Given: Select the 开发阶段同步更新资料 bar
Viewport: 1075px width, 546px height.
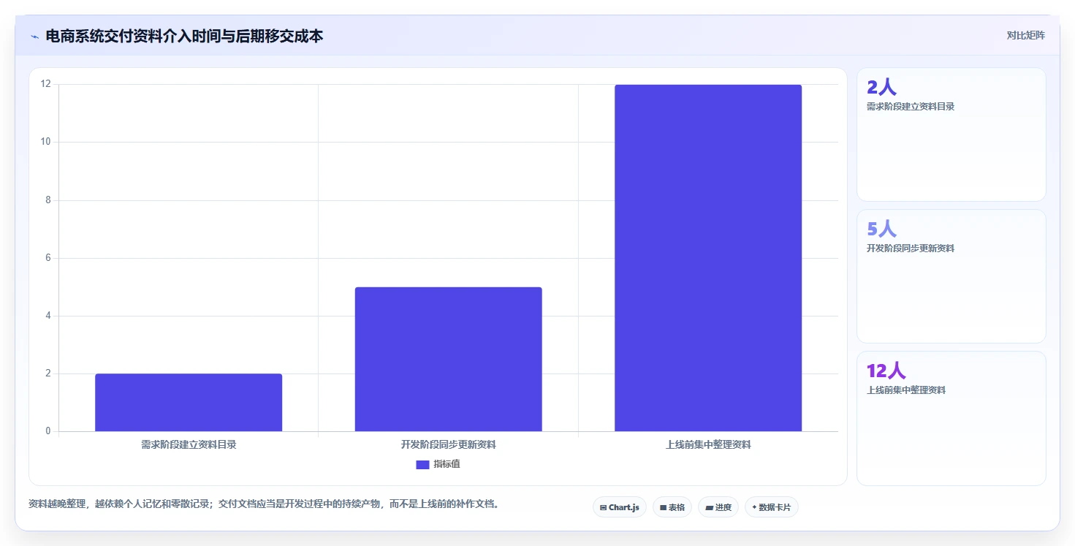Looking at the screenshot, I should coord(448,359).
